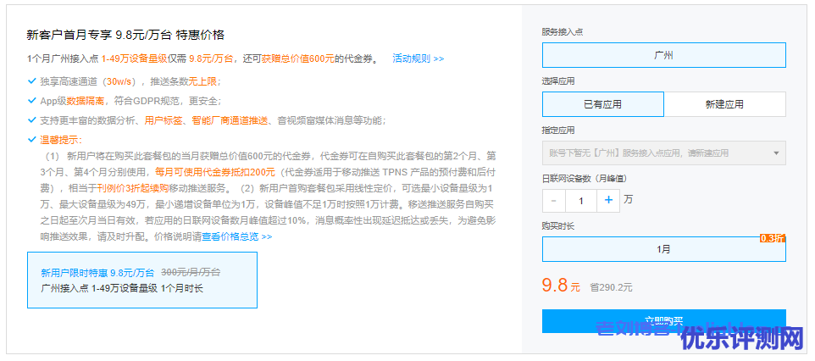Switch to the 新建应用 tab
This screenshot has width=815, height=361.
(x=724, y=104)
